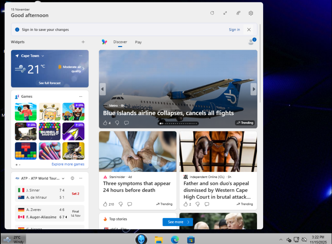This screenshot has height=244, width=332.
Task: Click Trending badge on airline story
Action: coord(245,123)
